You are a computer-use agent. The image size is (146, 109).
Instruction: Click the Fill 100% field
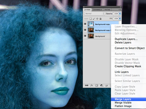(116, 19)
